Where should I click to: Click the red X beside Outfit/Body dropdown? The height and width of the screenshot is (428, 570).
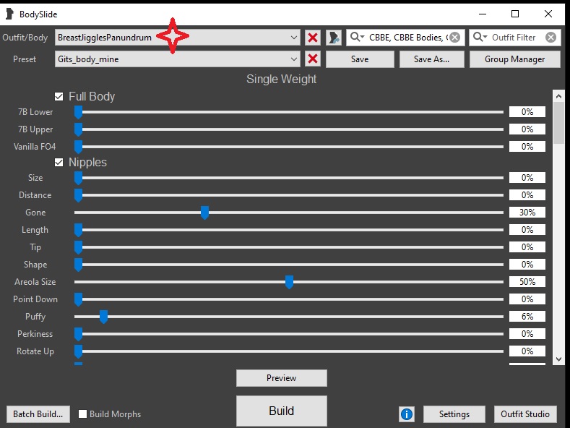(313, 38)
